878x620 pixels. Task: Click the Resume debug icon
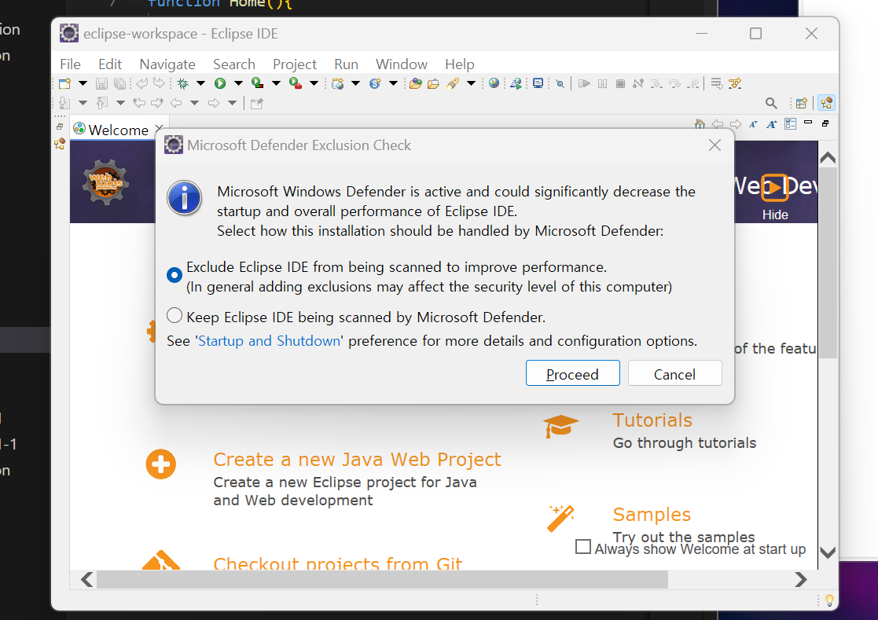point(584,84)
